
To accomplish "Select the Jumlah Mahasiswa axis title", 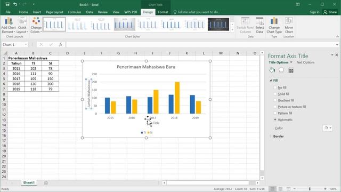I will (89, 94).
